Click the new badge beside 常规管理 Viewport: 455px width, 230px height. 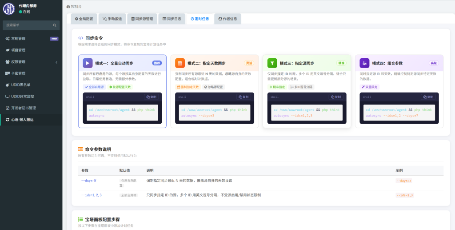click(x=54, y=39)
